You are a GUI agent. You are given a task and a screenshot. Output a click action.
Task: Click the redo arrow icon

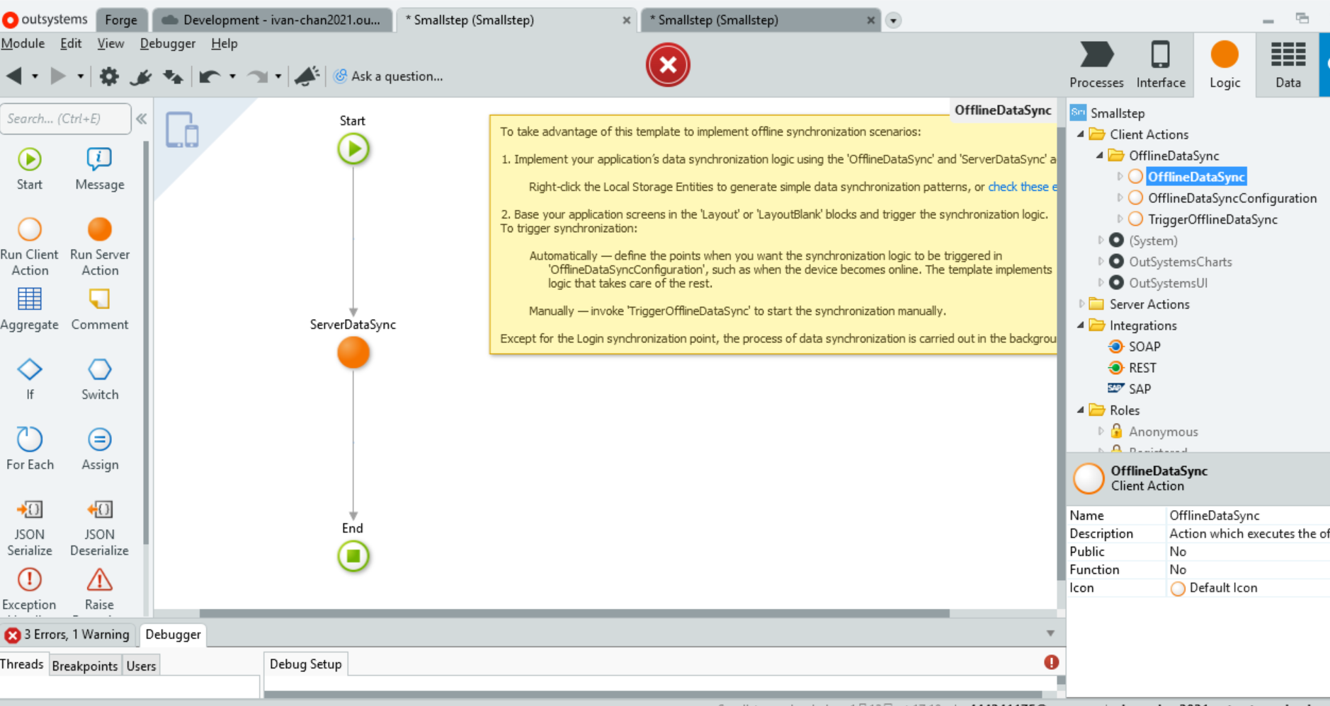258,76
